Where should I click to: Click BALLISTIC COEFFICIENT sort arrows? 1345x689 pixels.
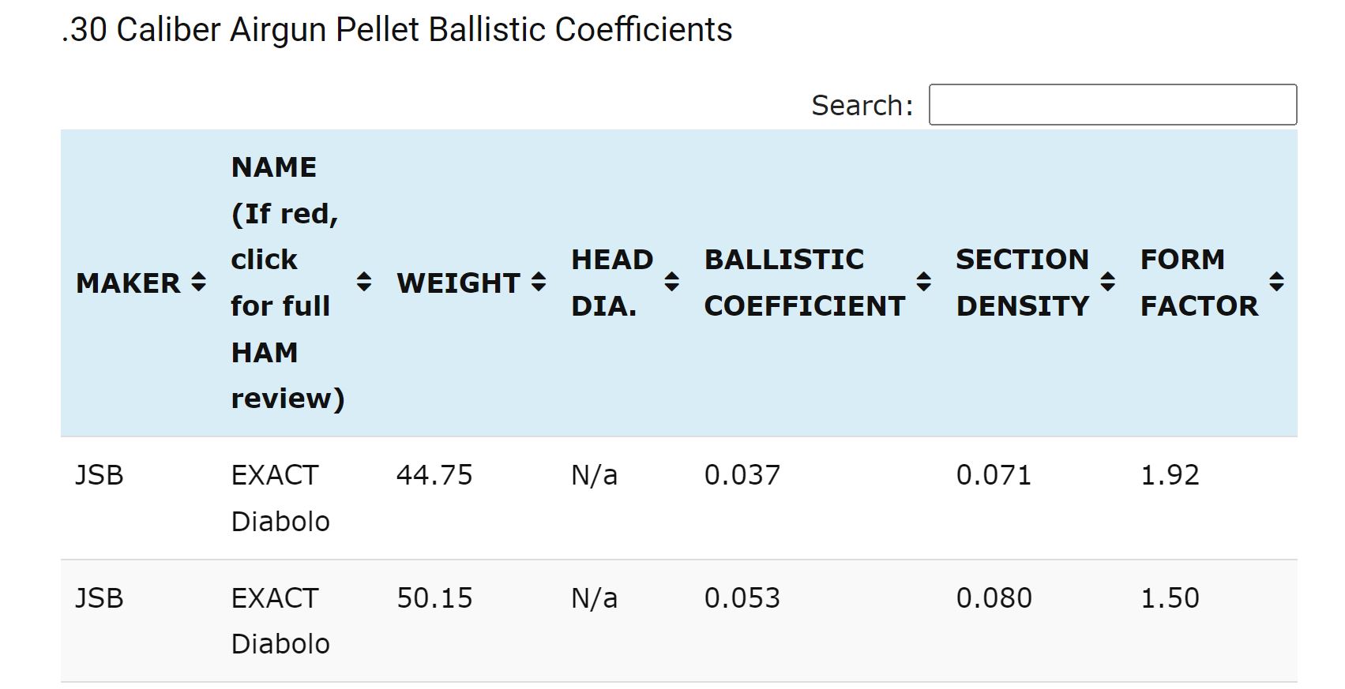[924, 282]
